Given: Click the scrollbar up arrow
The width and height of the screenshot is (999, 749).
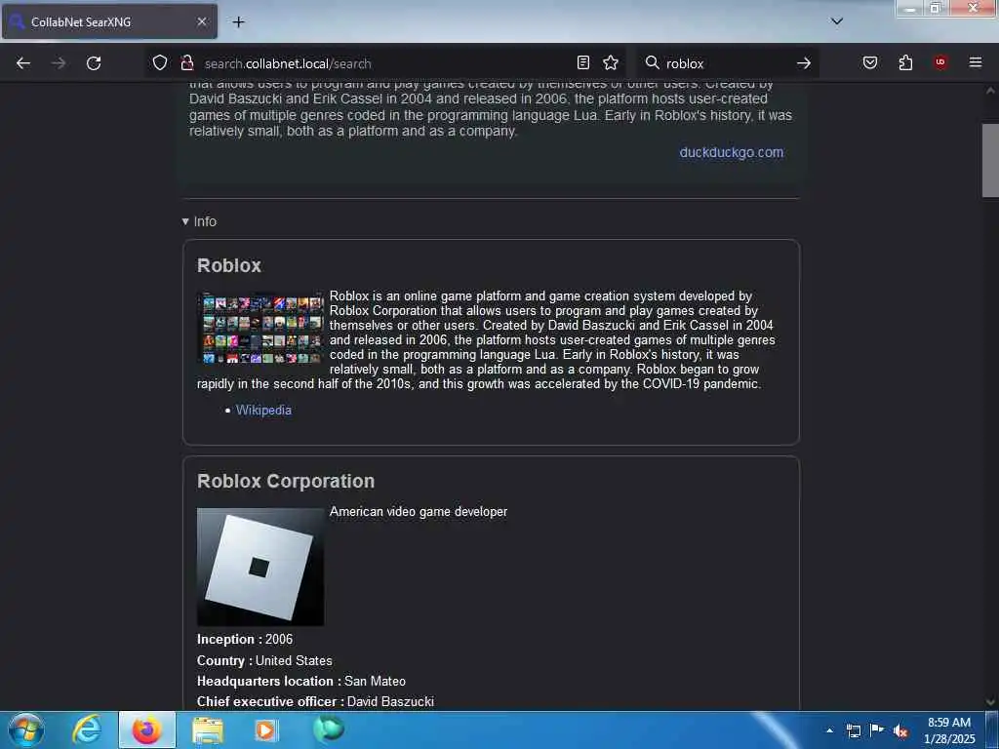Looking at the screenshot, I should click(x=990, y=91).
